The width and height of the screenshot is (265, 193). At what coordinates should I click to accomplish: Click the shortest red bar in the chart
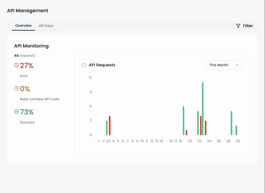(x=186, y=133)
